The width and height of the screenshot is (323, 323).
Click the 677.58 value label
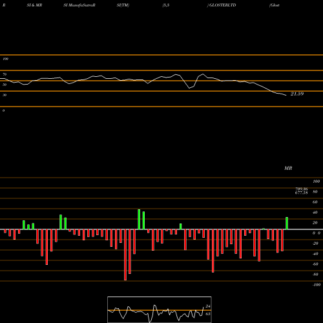coord(302,193)
